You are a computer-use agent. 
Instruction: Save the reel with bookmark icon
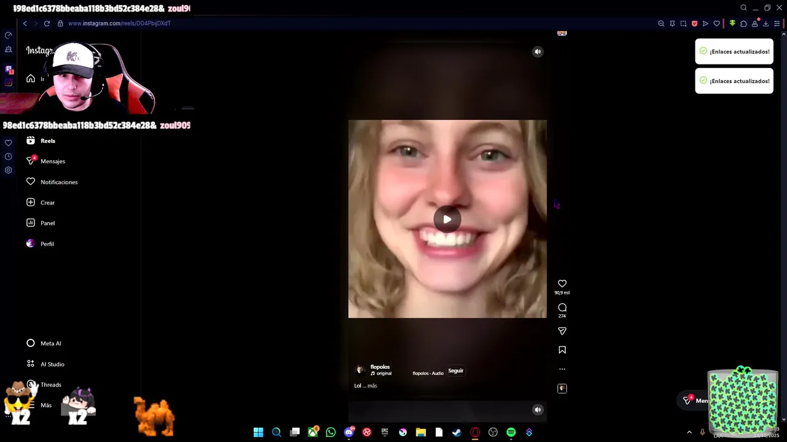point(562,350)
